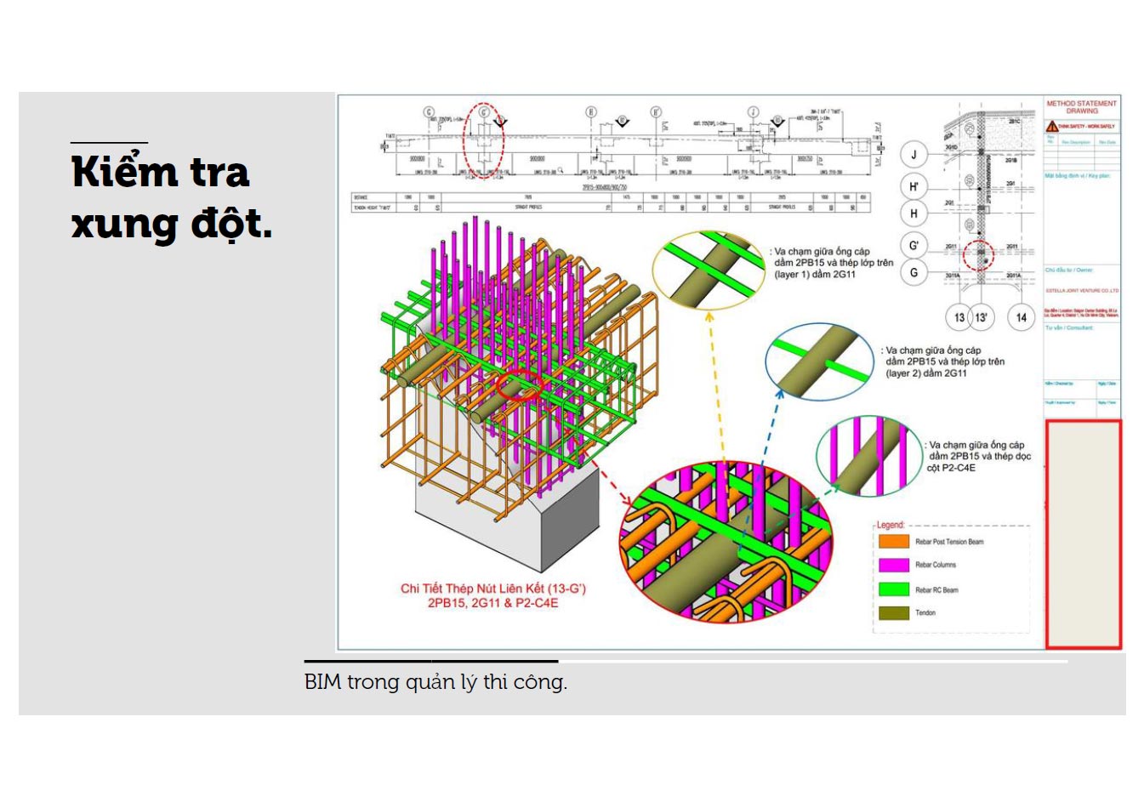This screenshot has width=1144, height=808.
Task: Click the orange Rebar Post Tension Beam swatch
Action: pyautogui.click(x=893, y=541)
